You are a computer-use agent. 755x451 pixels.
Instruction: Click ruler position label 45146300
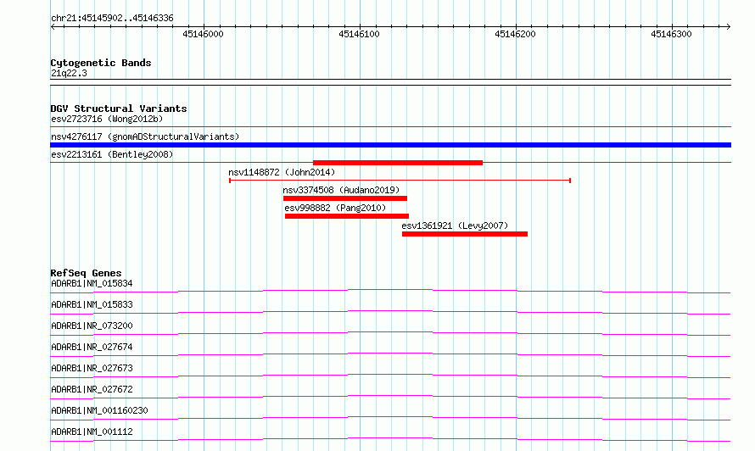[x=671, y=34]
